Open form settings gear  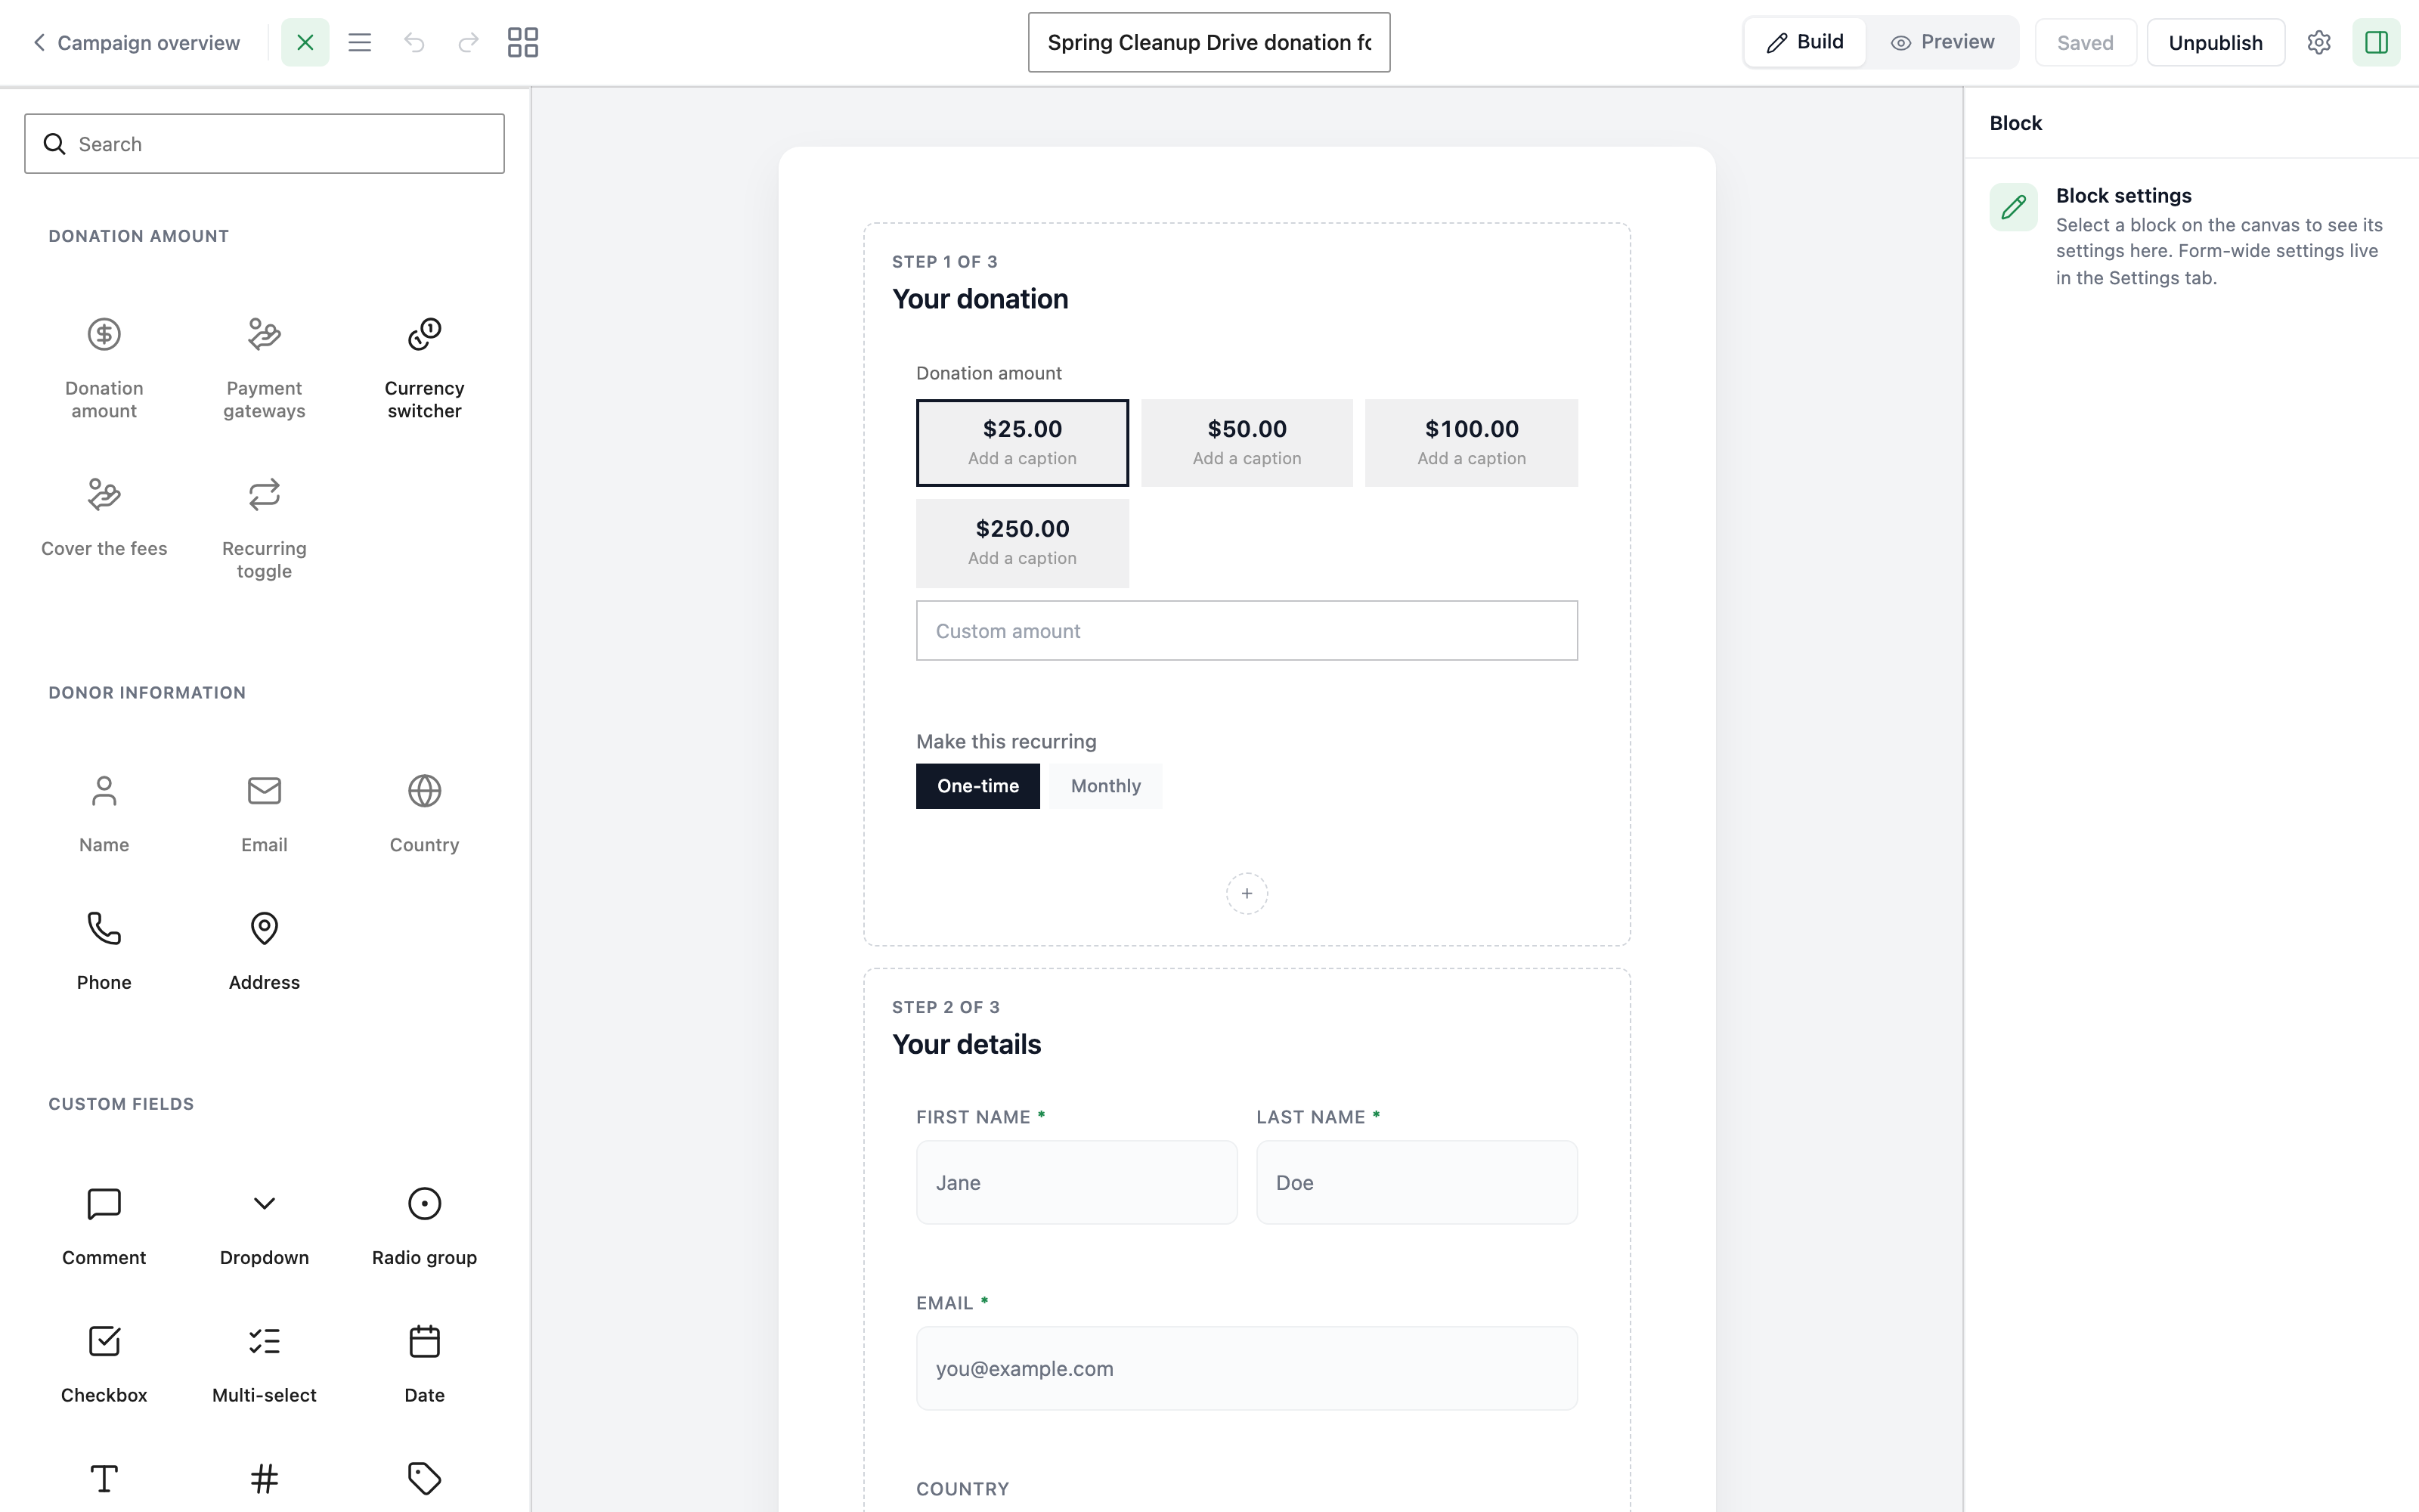(x=2319, y=42)
